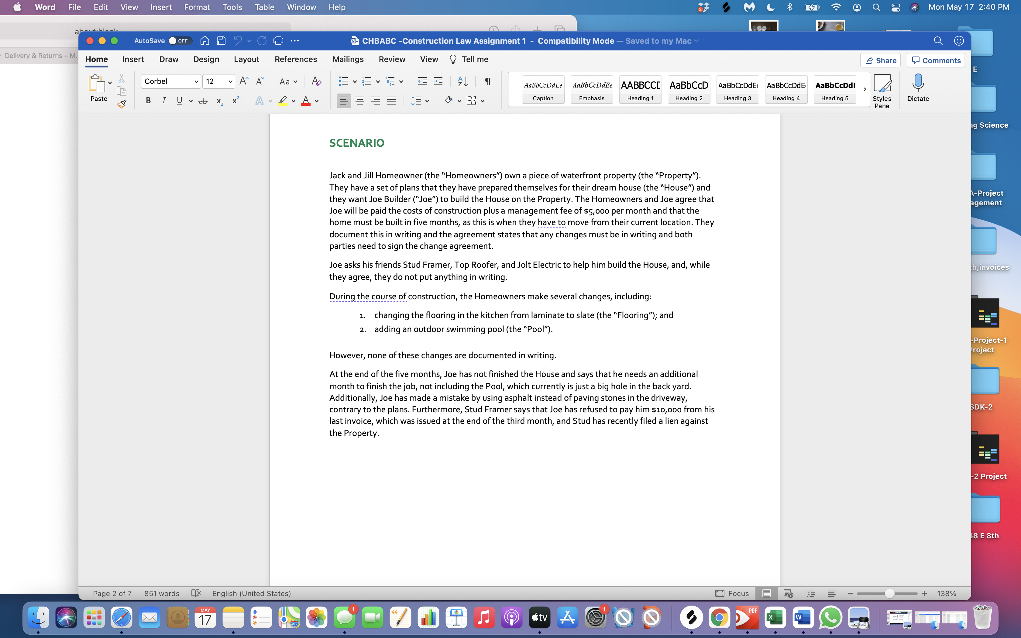The height and width of the screenshot is (638, 1021).
Task: Open the Table menu in menu bar
Action: 264,7
